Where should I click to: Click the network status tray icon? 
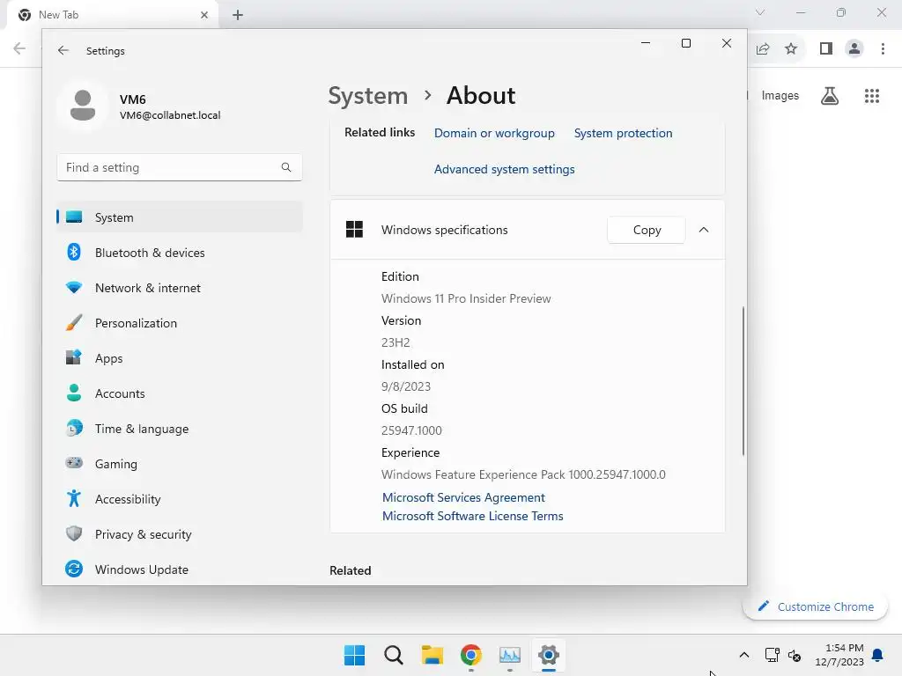(772, 655)
